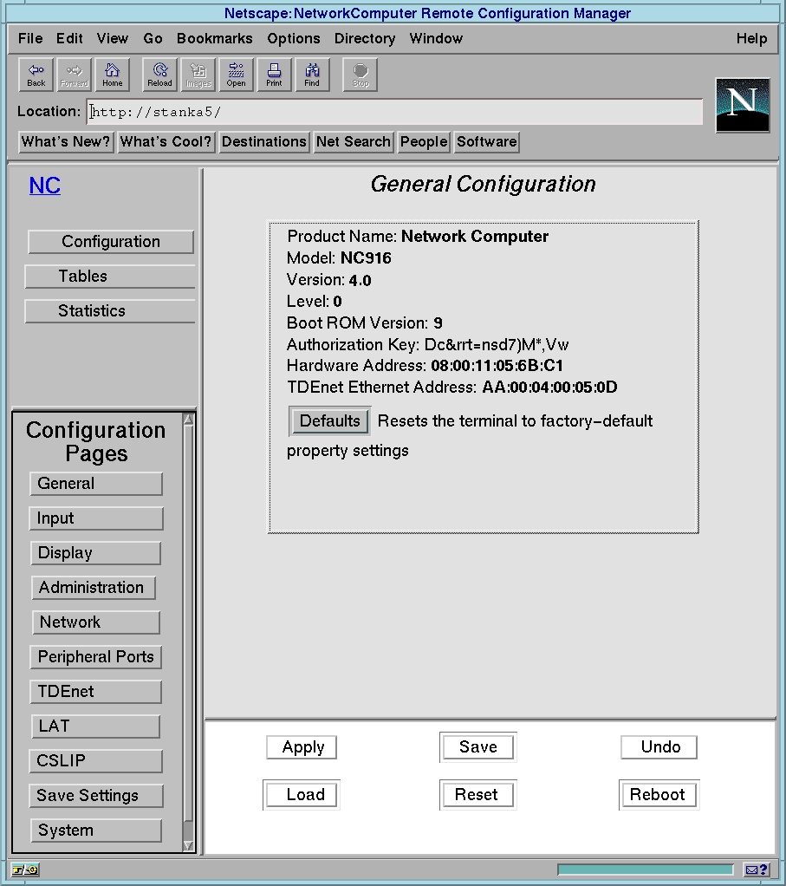Click the Location URL input field
Viewport: 786px width, 886px height.
(x=395, y=112)
